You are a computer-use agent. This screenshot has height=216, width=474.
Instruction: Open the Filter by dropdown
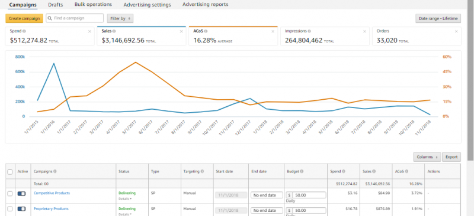point(120,18)
